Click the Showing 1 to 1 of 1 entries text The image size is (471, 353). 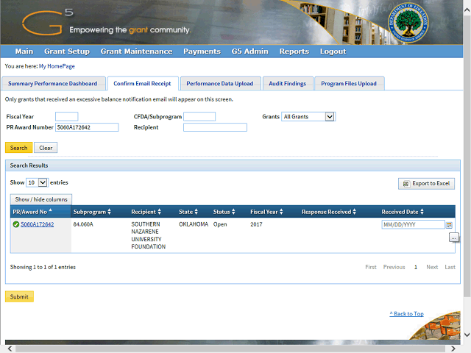click(43, 267)
